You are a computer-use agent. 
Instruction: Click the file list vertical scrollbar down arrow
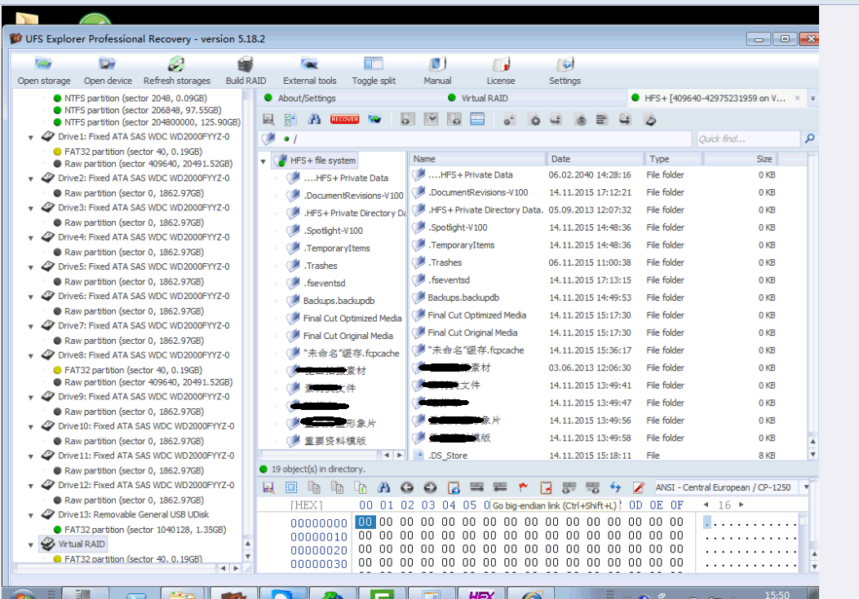(x=813, y=455)
